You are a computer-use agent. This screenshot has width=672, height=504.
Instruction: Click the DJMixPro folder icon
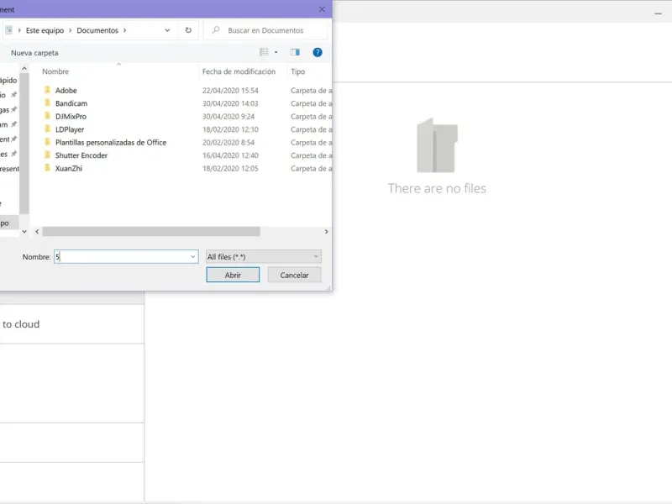coord(47,116)
